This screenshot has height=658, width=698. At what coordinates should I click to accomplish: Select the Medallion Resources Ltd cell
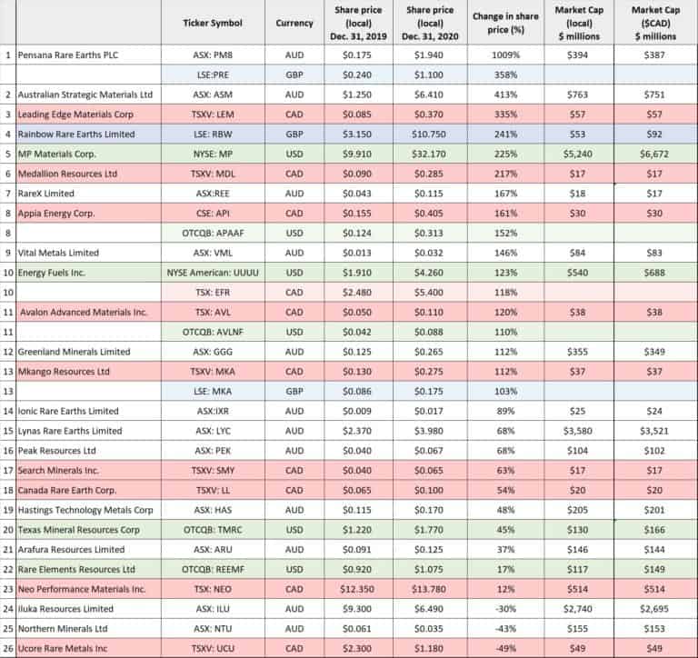[x=88, y=174]
